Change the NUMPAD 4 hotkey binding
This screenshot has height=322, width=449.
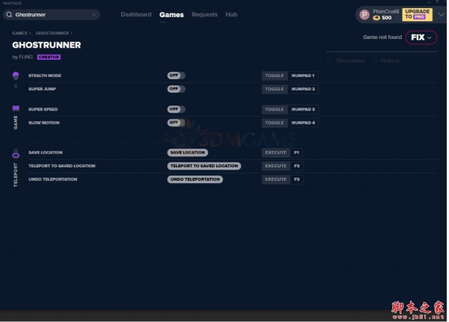[x=303, y=123]
